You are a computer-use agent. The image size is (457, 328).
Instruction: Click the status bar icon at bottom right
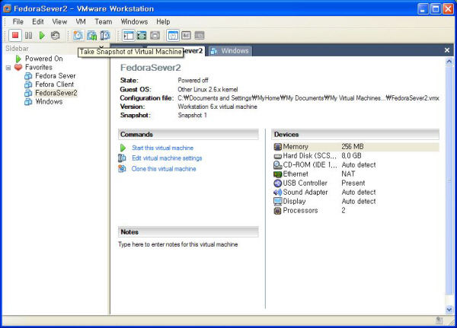(439, 320)
